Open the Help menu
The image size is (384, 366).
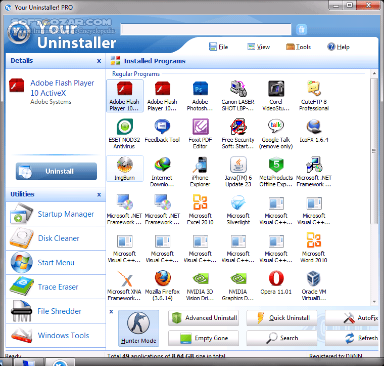tap(339, 47)
